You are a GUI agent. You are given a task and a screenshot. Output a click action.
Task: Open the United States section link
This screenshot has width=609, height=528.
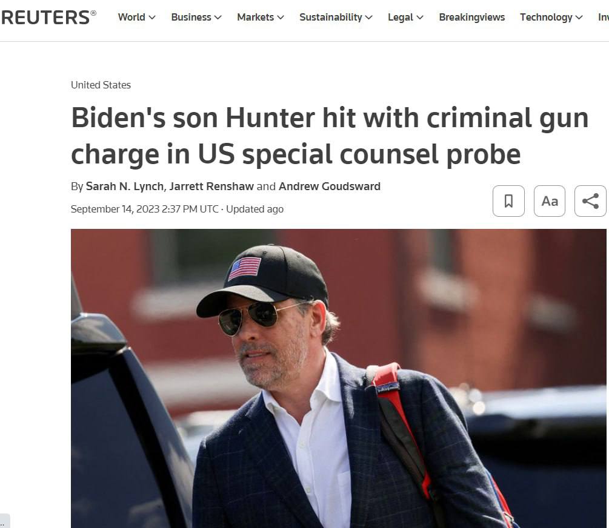pyautogui.click(x=101, y=85)
